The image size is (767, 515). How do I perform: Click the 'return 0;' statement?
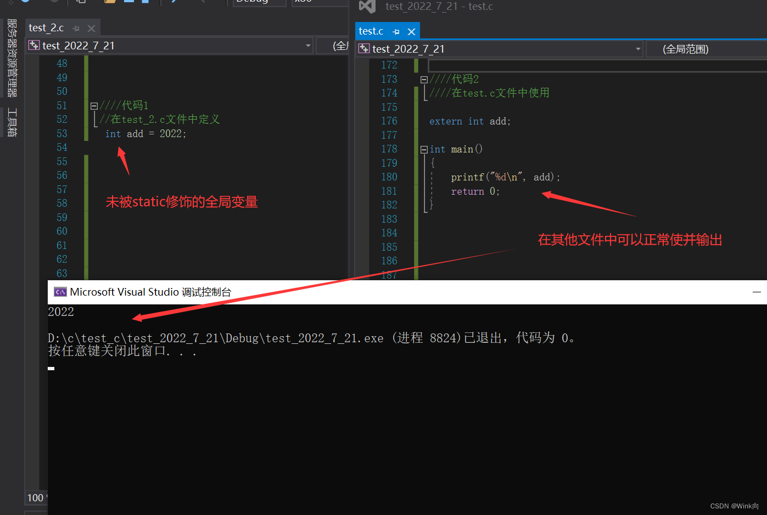(475, 191)
